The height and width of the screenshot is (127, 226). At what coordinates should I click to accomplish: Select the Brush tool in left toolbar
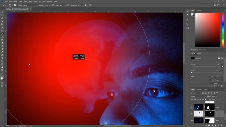point(2,34)
